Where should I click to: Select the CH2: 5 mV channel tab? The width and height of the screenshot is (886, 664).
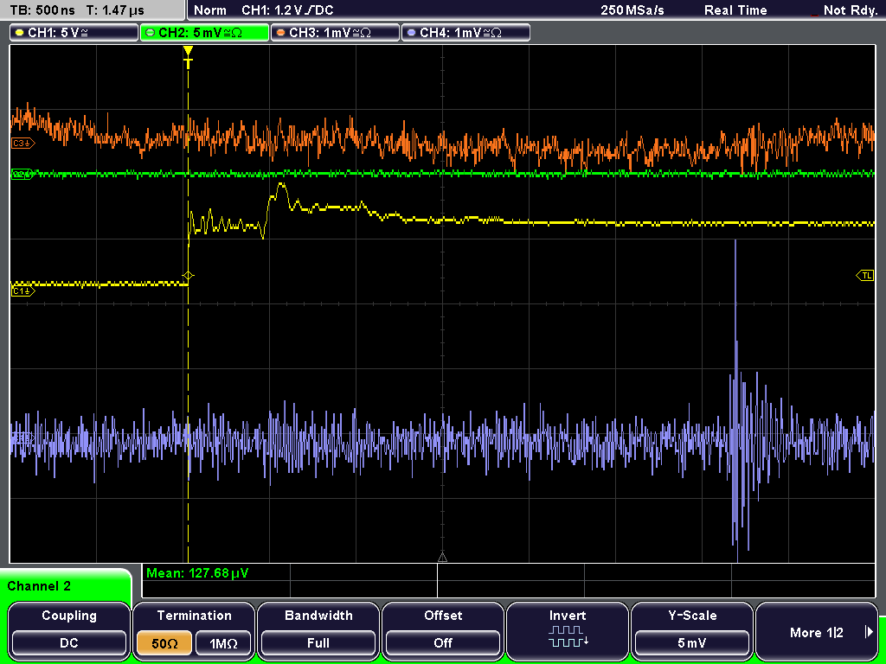pos(204,33)
